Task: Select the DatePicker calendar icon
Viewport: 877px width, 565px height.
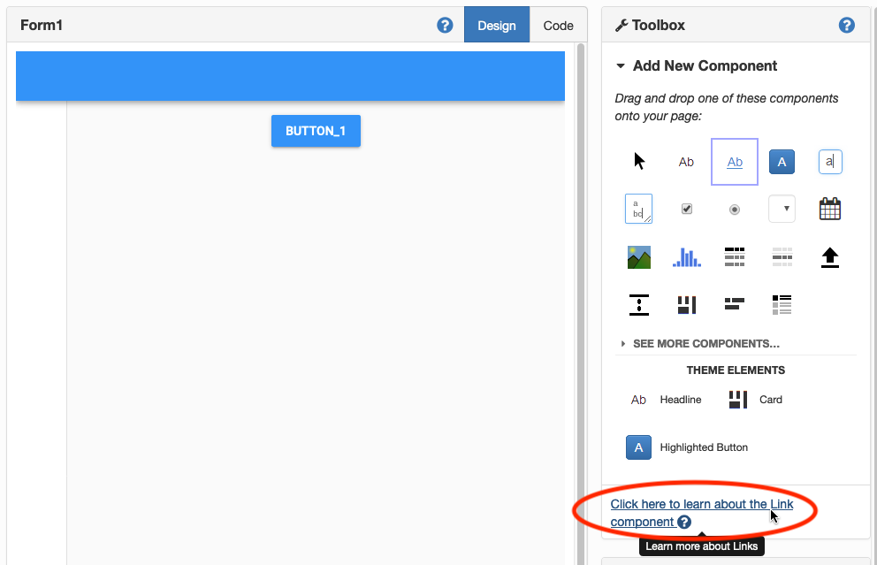Action: point(829,209)
